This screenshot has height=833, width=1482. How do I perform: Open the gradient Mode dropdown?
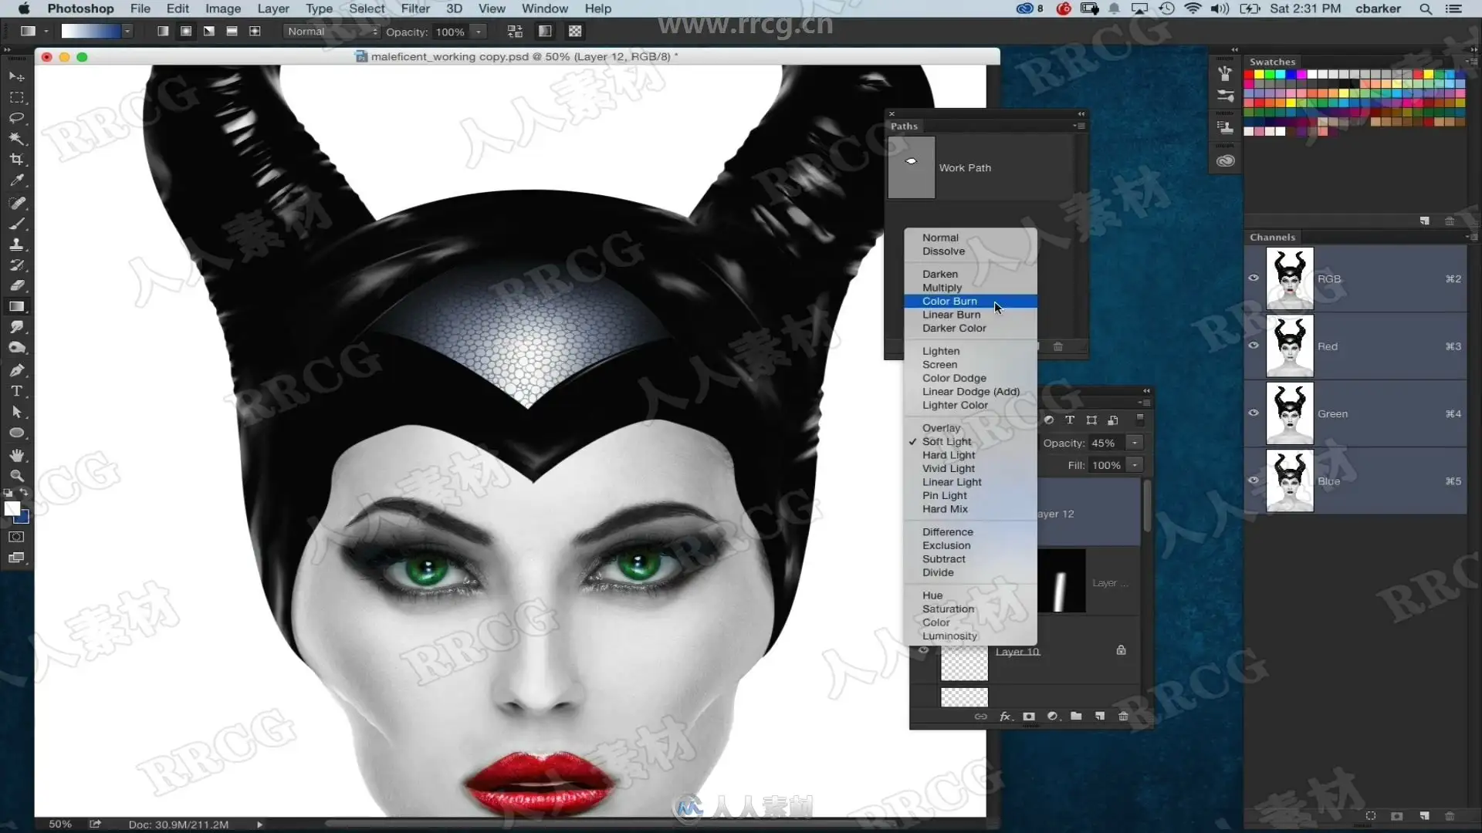click(x=332, y=32)
